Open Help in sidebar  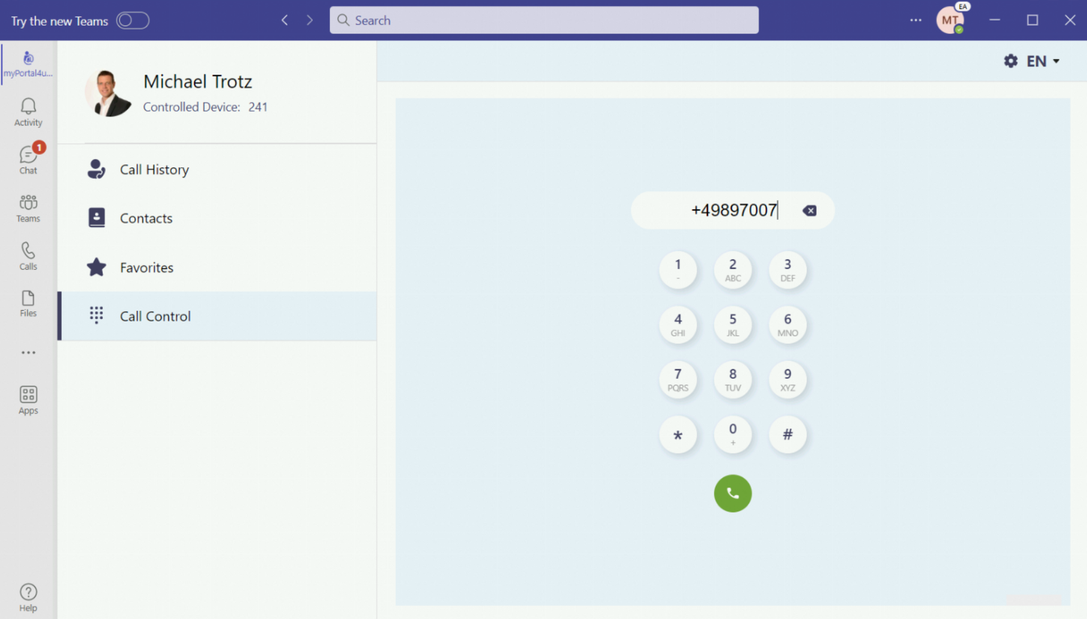pos(28,597)
